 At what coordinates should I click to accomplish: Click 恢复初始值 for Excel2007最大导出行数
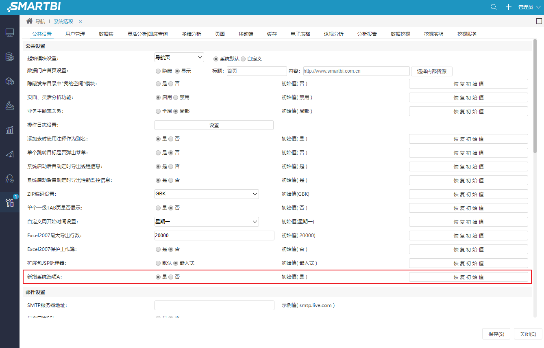point(468,236)
